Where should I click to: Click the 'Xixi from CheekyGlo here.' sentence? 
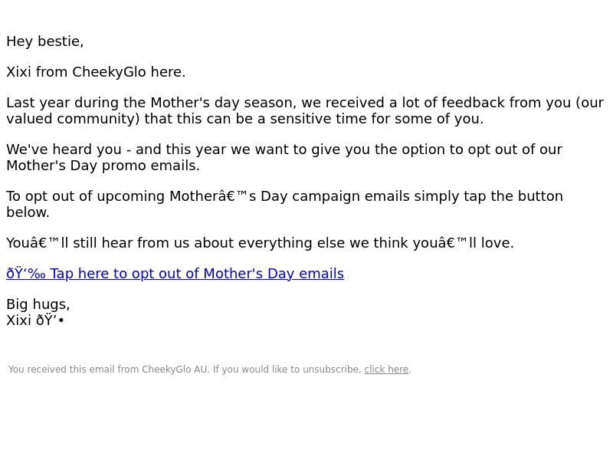pos(96,72)
